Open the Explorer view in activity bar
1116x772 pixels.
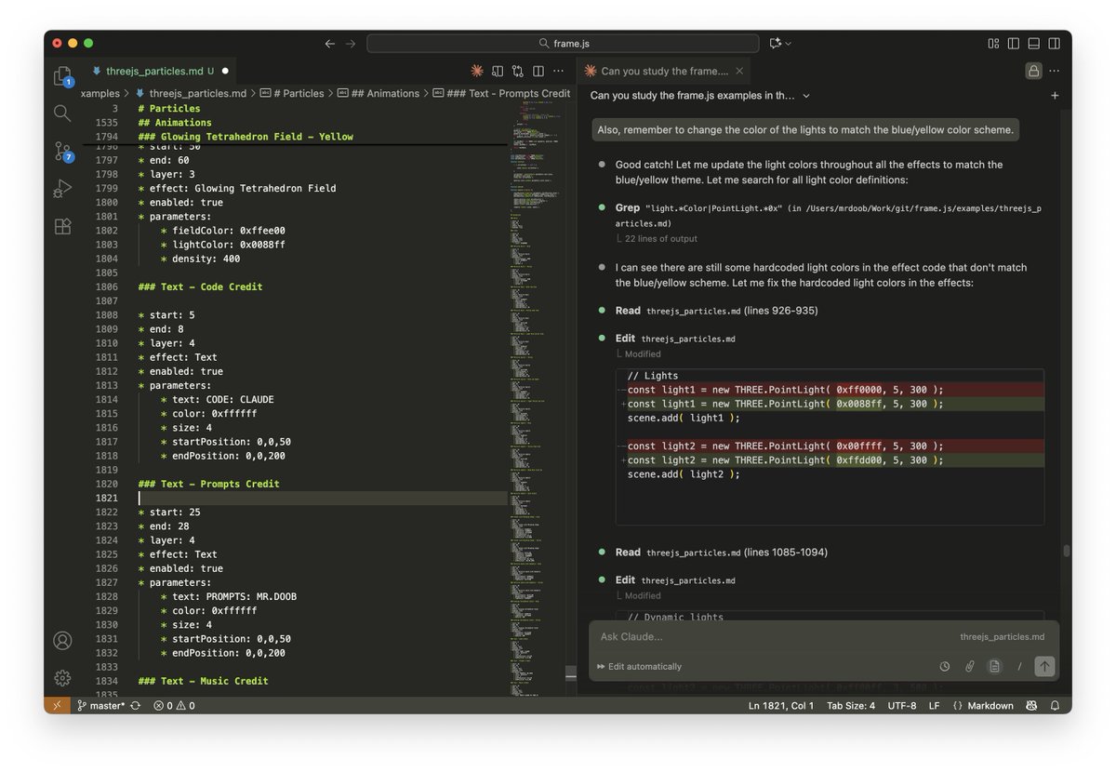point(62,75)
